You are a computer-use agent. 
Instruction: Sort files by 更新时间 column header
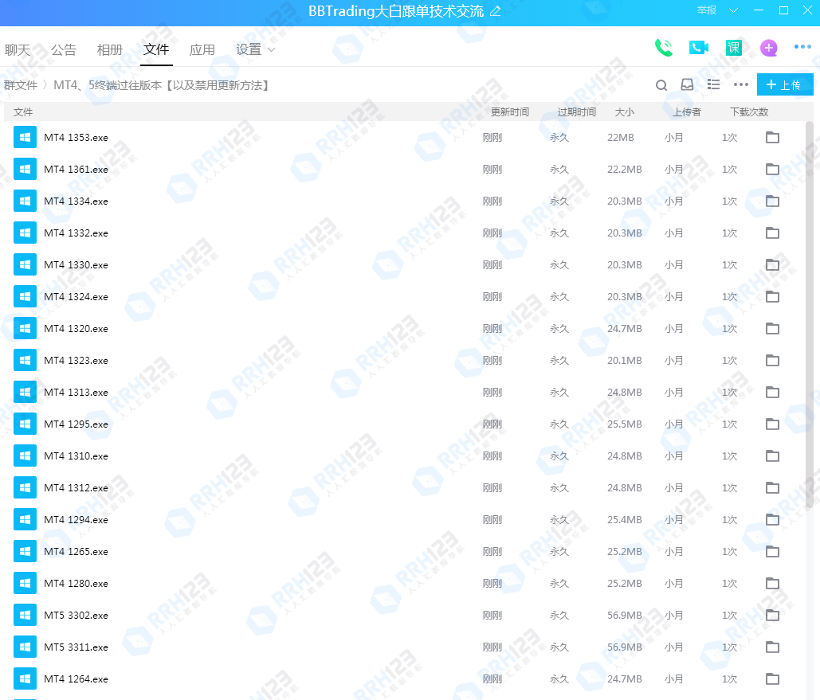pos(510,111)
